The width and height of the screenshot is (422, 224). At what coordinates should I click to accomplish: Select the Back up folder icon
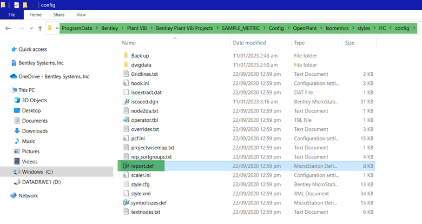coord(126,56)
